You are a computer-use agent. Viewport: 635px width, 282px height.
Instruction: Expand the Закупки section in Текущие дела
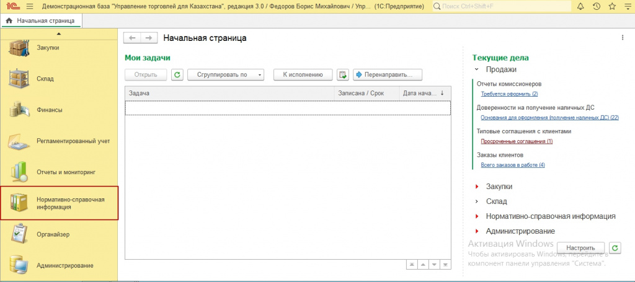[477, 187]
